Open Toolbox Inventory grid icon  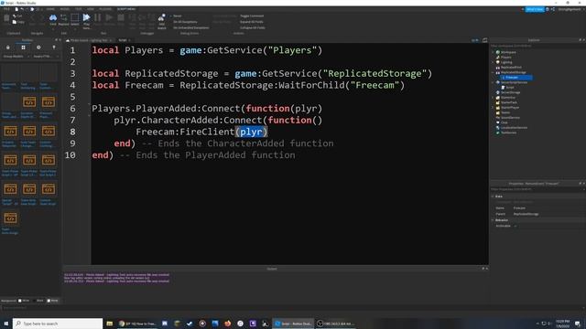pyautogui.click(x=23, y=48)
